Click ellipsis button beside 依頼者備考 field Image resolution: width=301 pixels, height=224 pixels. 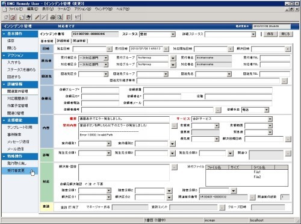pos(218,110)
